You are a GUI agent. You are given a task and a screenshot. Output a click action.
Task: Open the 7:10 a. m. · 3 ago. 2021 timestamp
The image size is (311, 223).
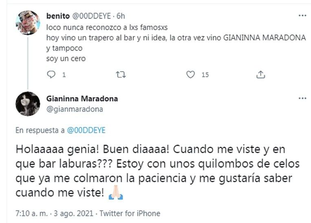click(54, 213)
